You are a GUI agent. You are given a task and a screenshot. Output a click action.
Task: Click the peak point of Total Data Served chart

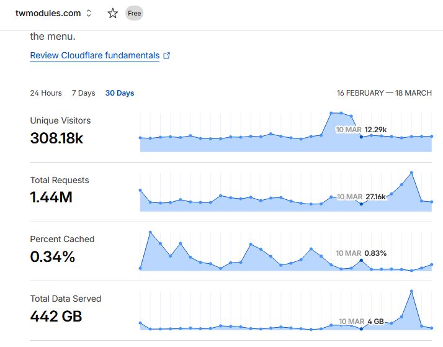coord(411,291)
